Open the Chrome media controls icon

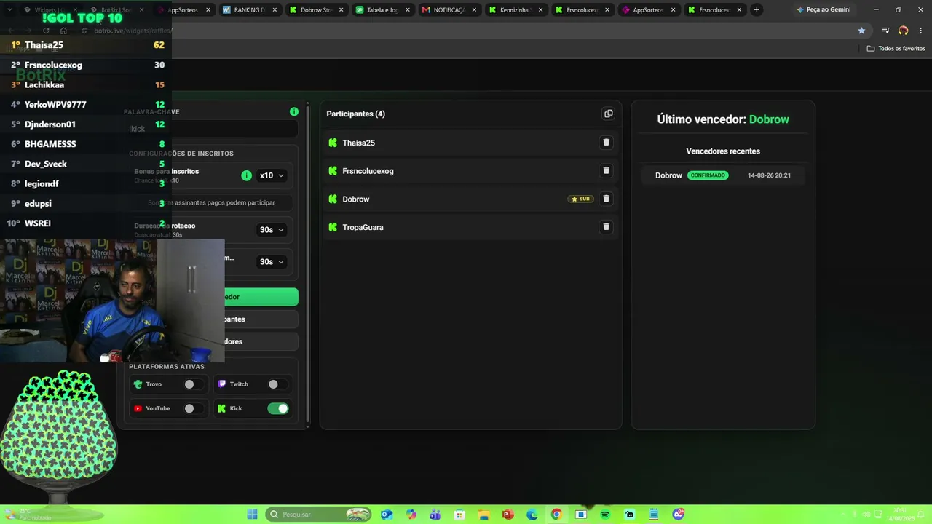click(x=885, y=31)
